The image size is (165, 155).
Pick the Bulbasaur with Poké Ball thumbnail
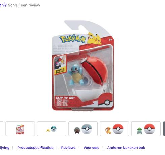146,129
